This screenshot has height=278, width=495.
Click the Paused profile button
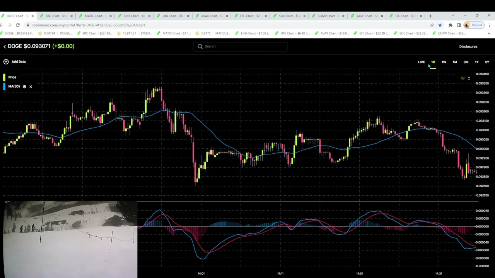474,25
